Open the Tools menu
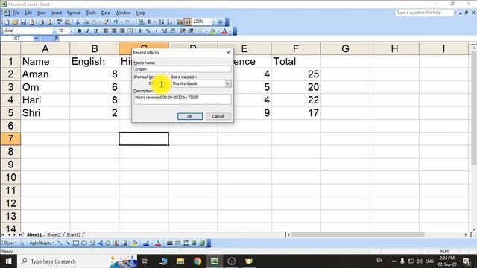The width and height of the screenshot is (477, 268). 91,13
